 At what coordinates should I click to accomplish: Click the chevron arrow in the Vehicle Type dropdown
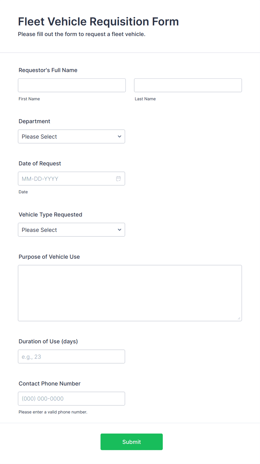119,230
